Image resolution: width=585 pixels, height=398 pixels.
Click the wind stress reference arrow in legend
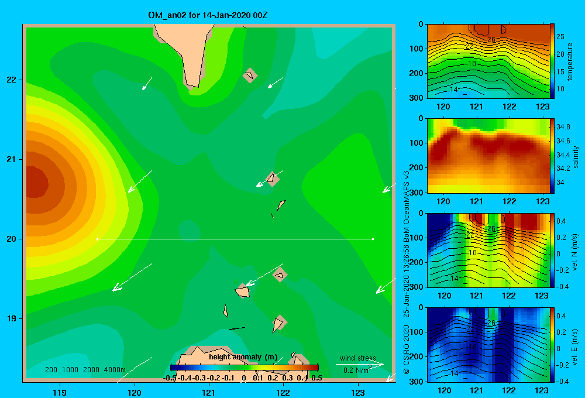pos(359,364)
